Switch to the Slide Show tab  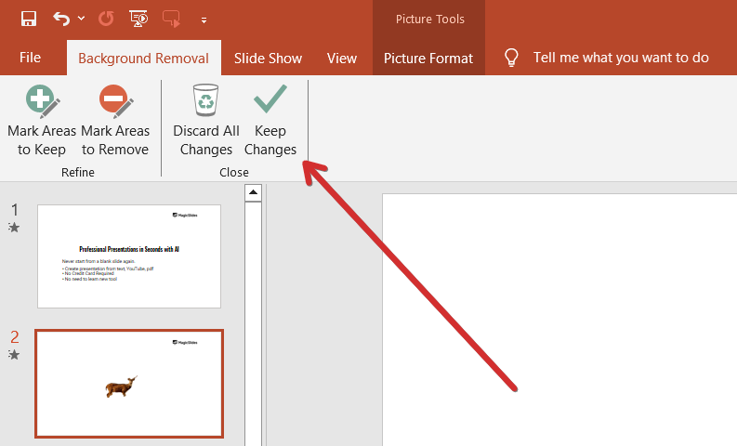click(x=268, y=59)
